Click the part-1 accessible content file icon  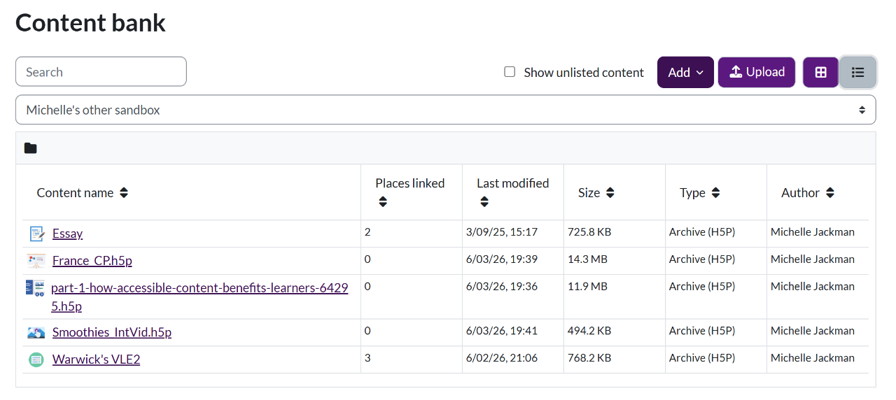pos(35,288)
